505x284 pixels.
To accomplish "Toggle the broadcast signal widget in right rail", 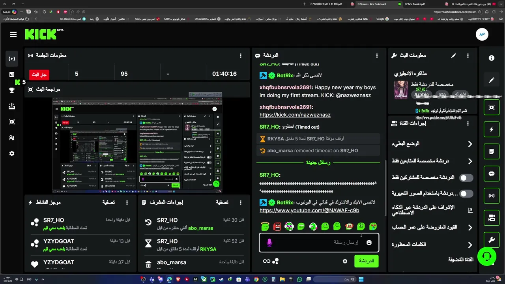I will tap(492, 196).
